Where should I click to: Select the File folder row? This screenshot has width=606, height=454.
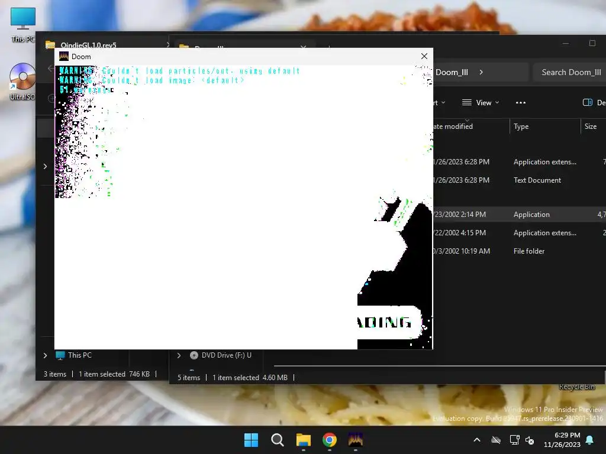[519, 251]
